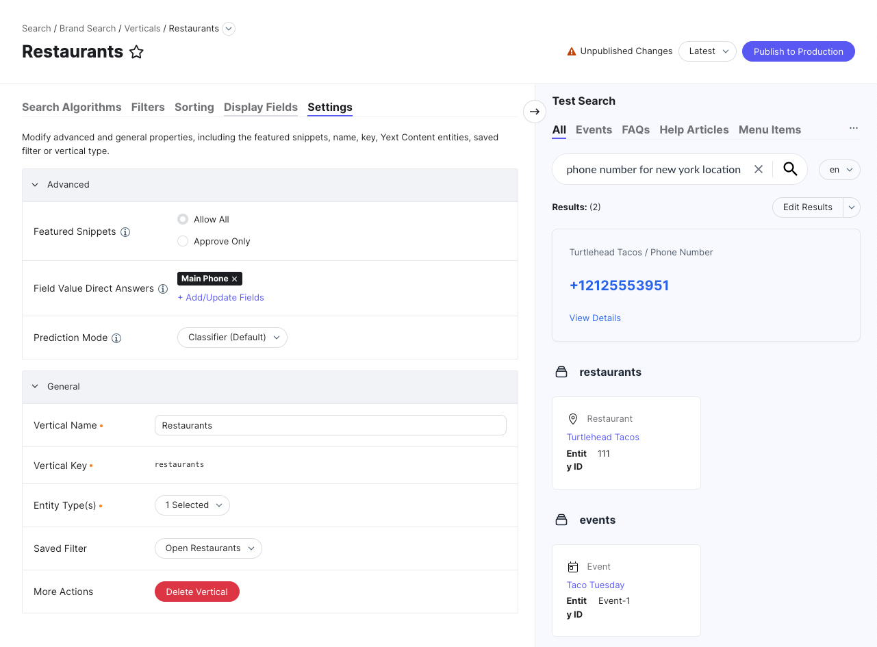Image resolution: width=877 pixels, height=647 pixels.
Task: Click the Vertical Name input field
Action: [331, 425]
